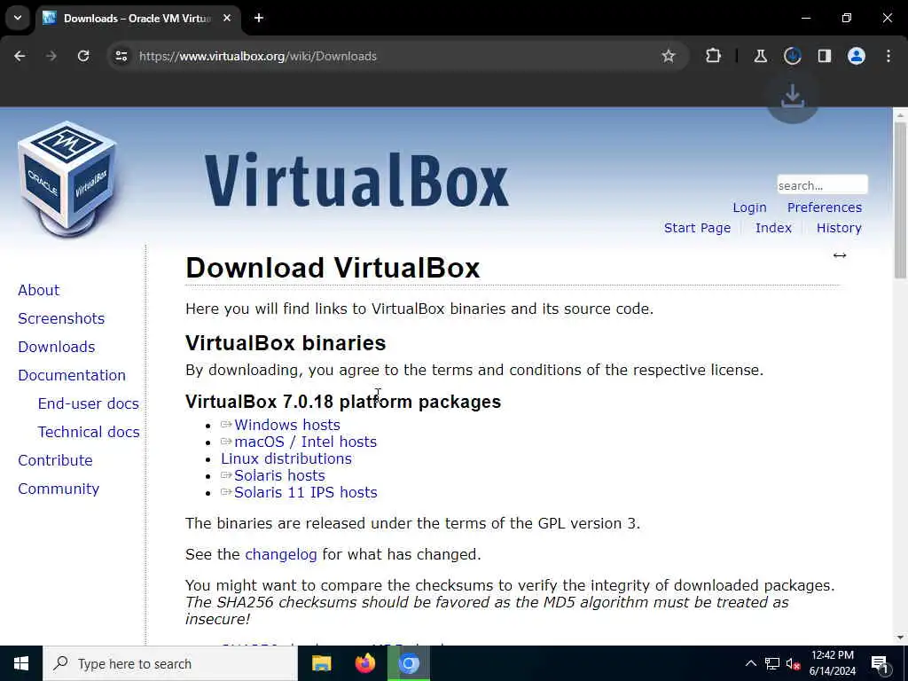Image resolution: width=908 pixels, height=681 pixels.
Task: Open the Preferences link
Action: tap(824, 207)
